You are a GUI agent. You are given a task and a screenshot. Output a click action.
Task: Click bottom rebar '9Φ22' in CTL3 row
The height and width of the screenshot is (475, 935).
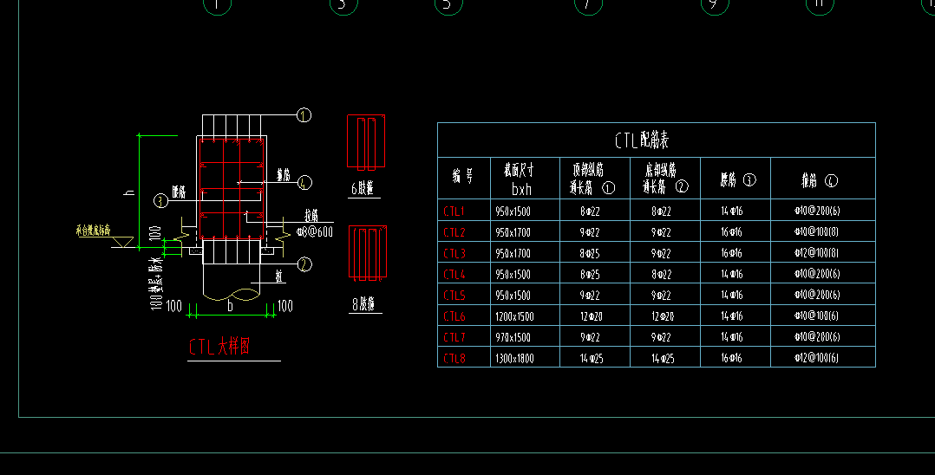coord(661,253)
